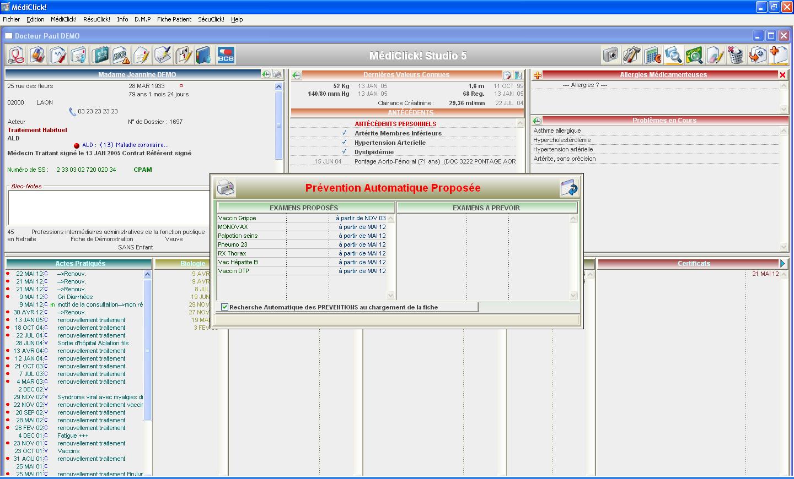The height and width of the screenshot is (479, 794).
Task: Click the hammer and wrench tools icon
Action: pos(631,55)
